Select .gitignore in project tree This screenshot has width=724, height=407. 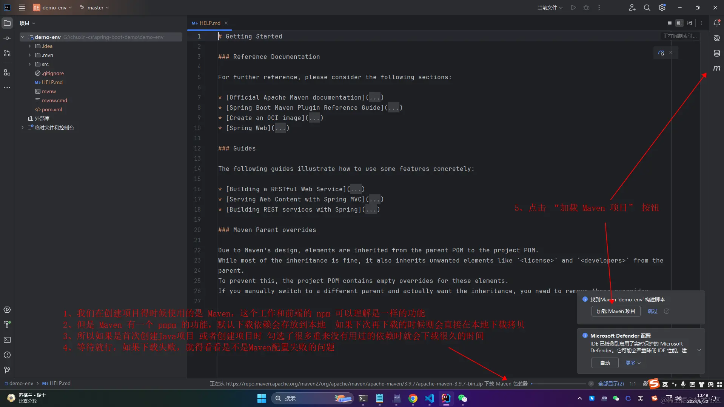[49, 73]
